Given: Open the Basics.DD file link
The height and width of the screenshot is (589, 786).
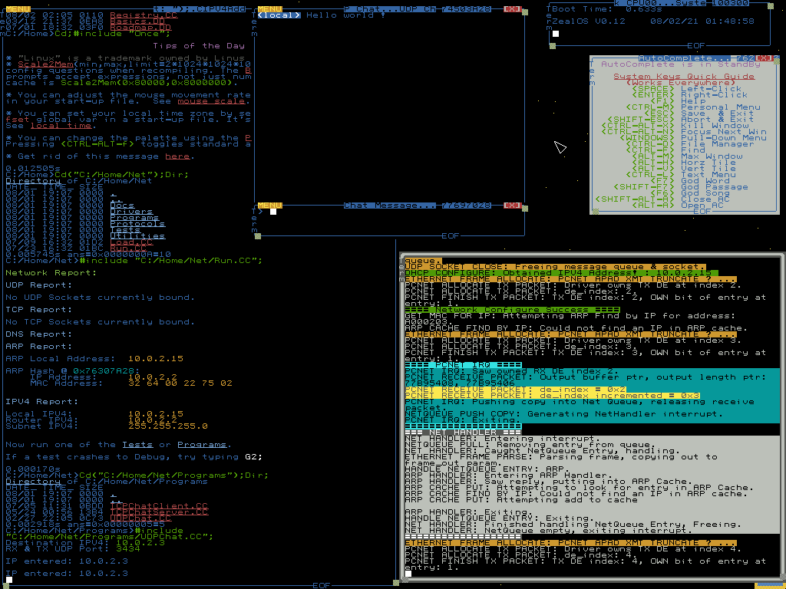Looking at the screenshot, I should 137,21.
